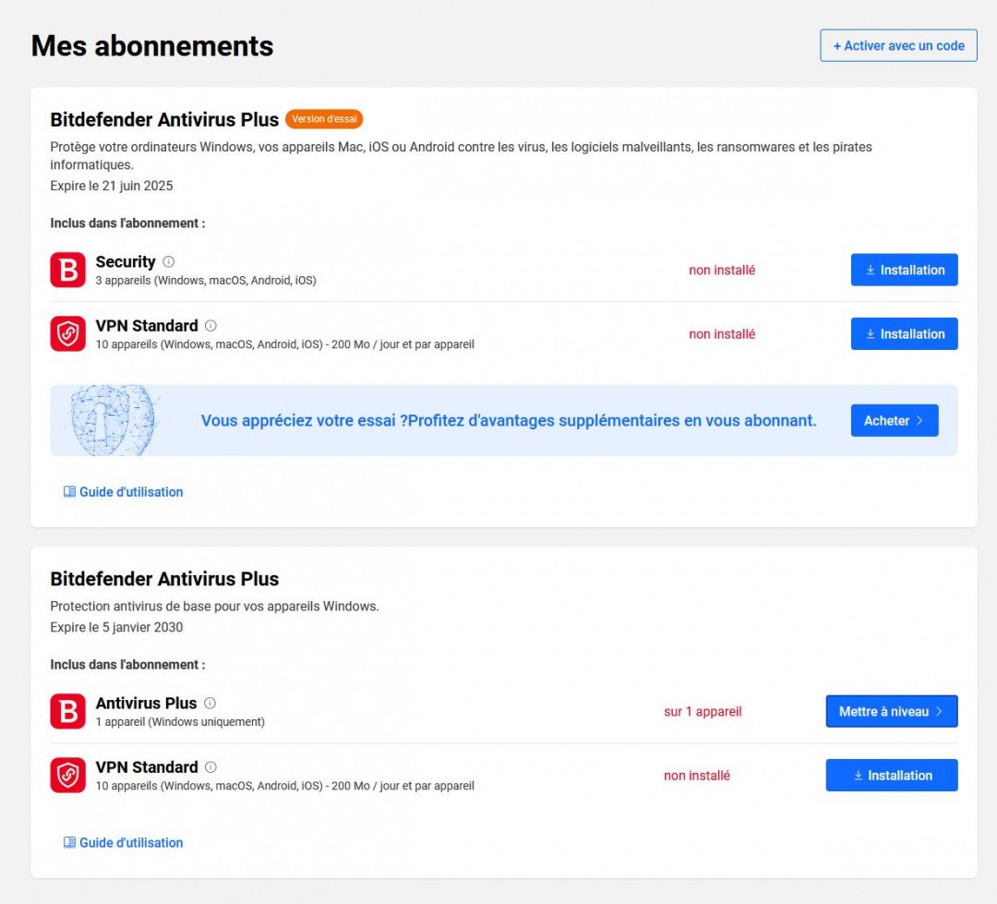Click the 'Expire le 21 juin 2025' text
Screen dimensions: 997x904
[x=112, y=186]
